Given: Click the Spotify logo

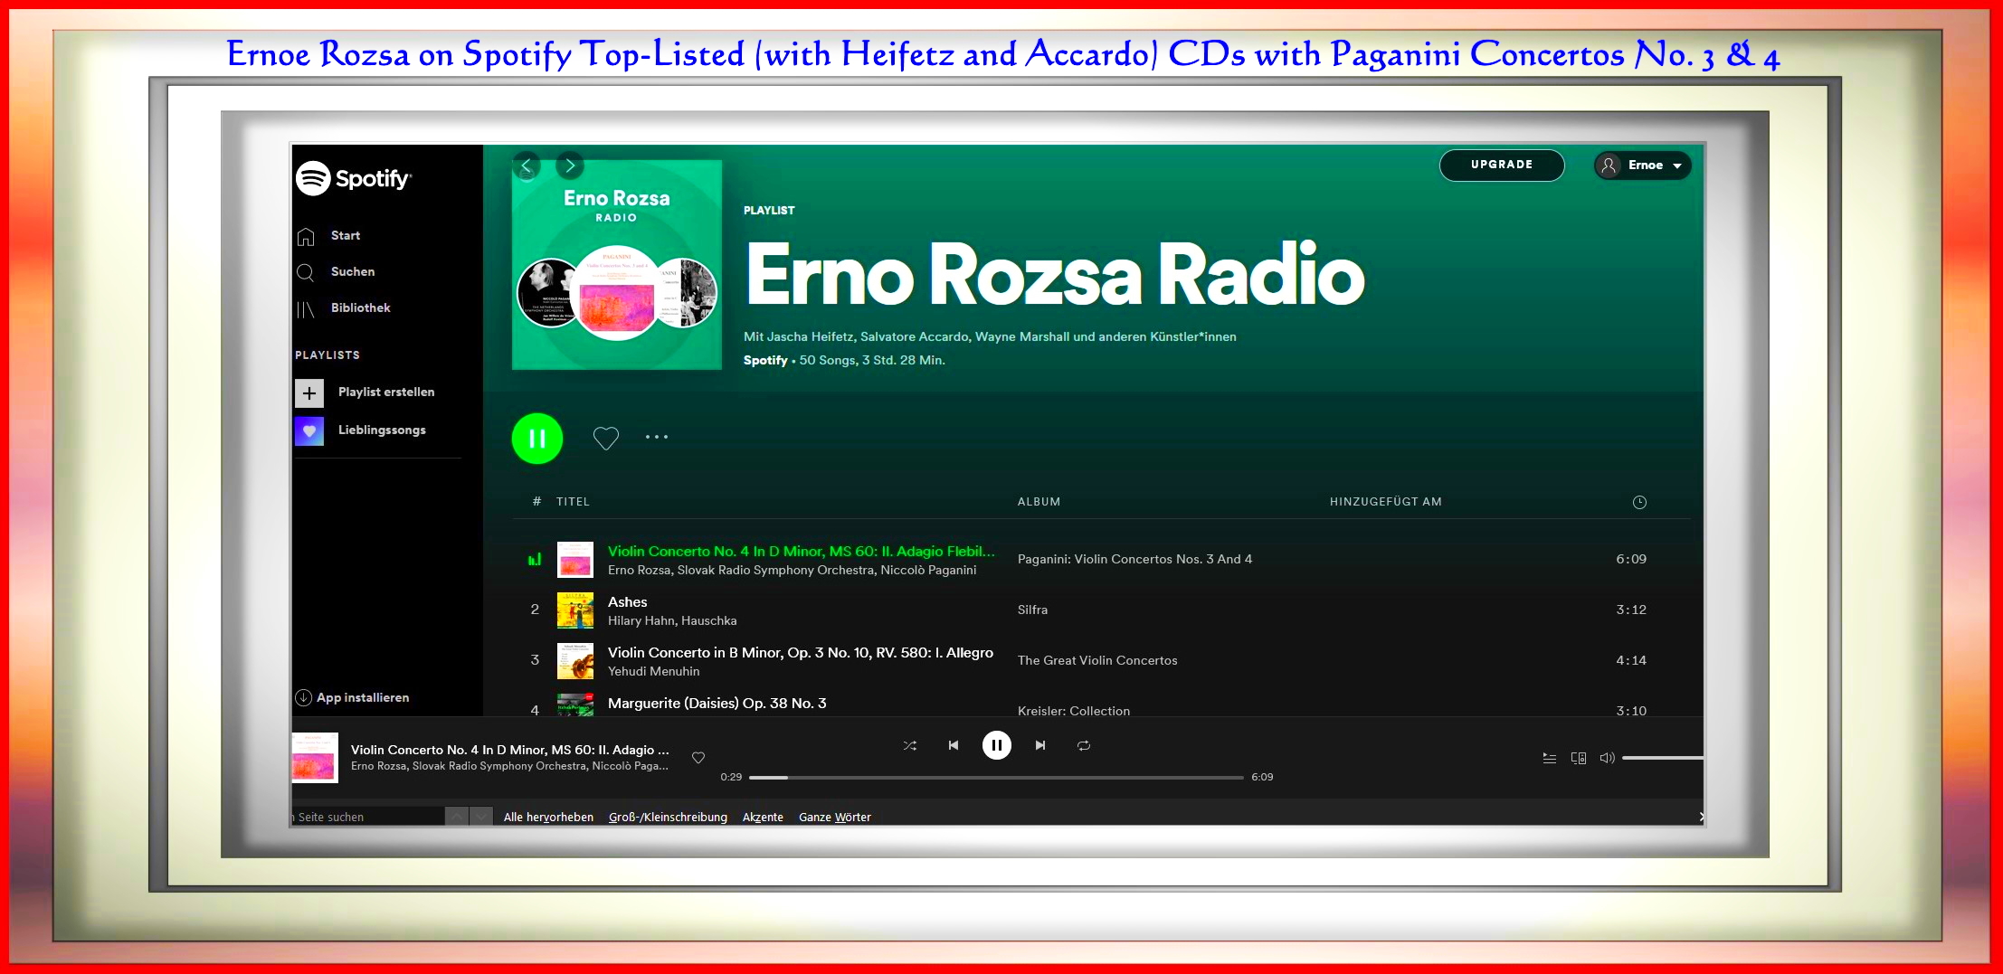Looking at the screenshot, I should click(x=354, y=178).
